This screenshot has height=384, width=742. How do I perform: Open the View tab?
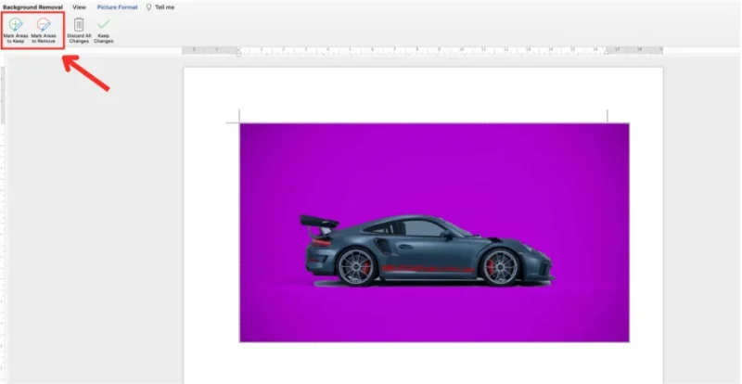point(79,6)
